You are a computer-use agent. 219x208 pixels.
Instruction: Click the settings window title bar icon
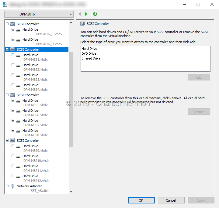(x=5, y=4)
